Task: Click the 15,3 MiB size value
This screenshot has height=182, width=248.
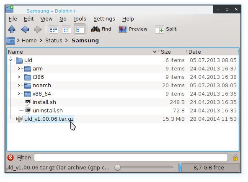Action: pyautogui.click(x=173, y=119)
